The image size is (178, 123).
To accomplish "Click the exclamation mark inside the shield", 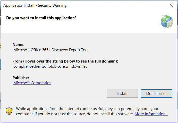I will (x=9, y=111).
